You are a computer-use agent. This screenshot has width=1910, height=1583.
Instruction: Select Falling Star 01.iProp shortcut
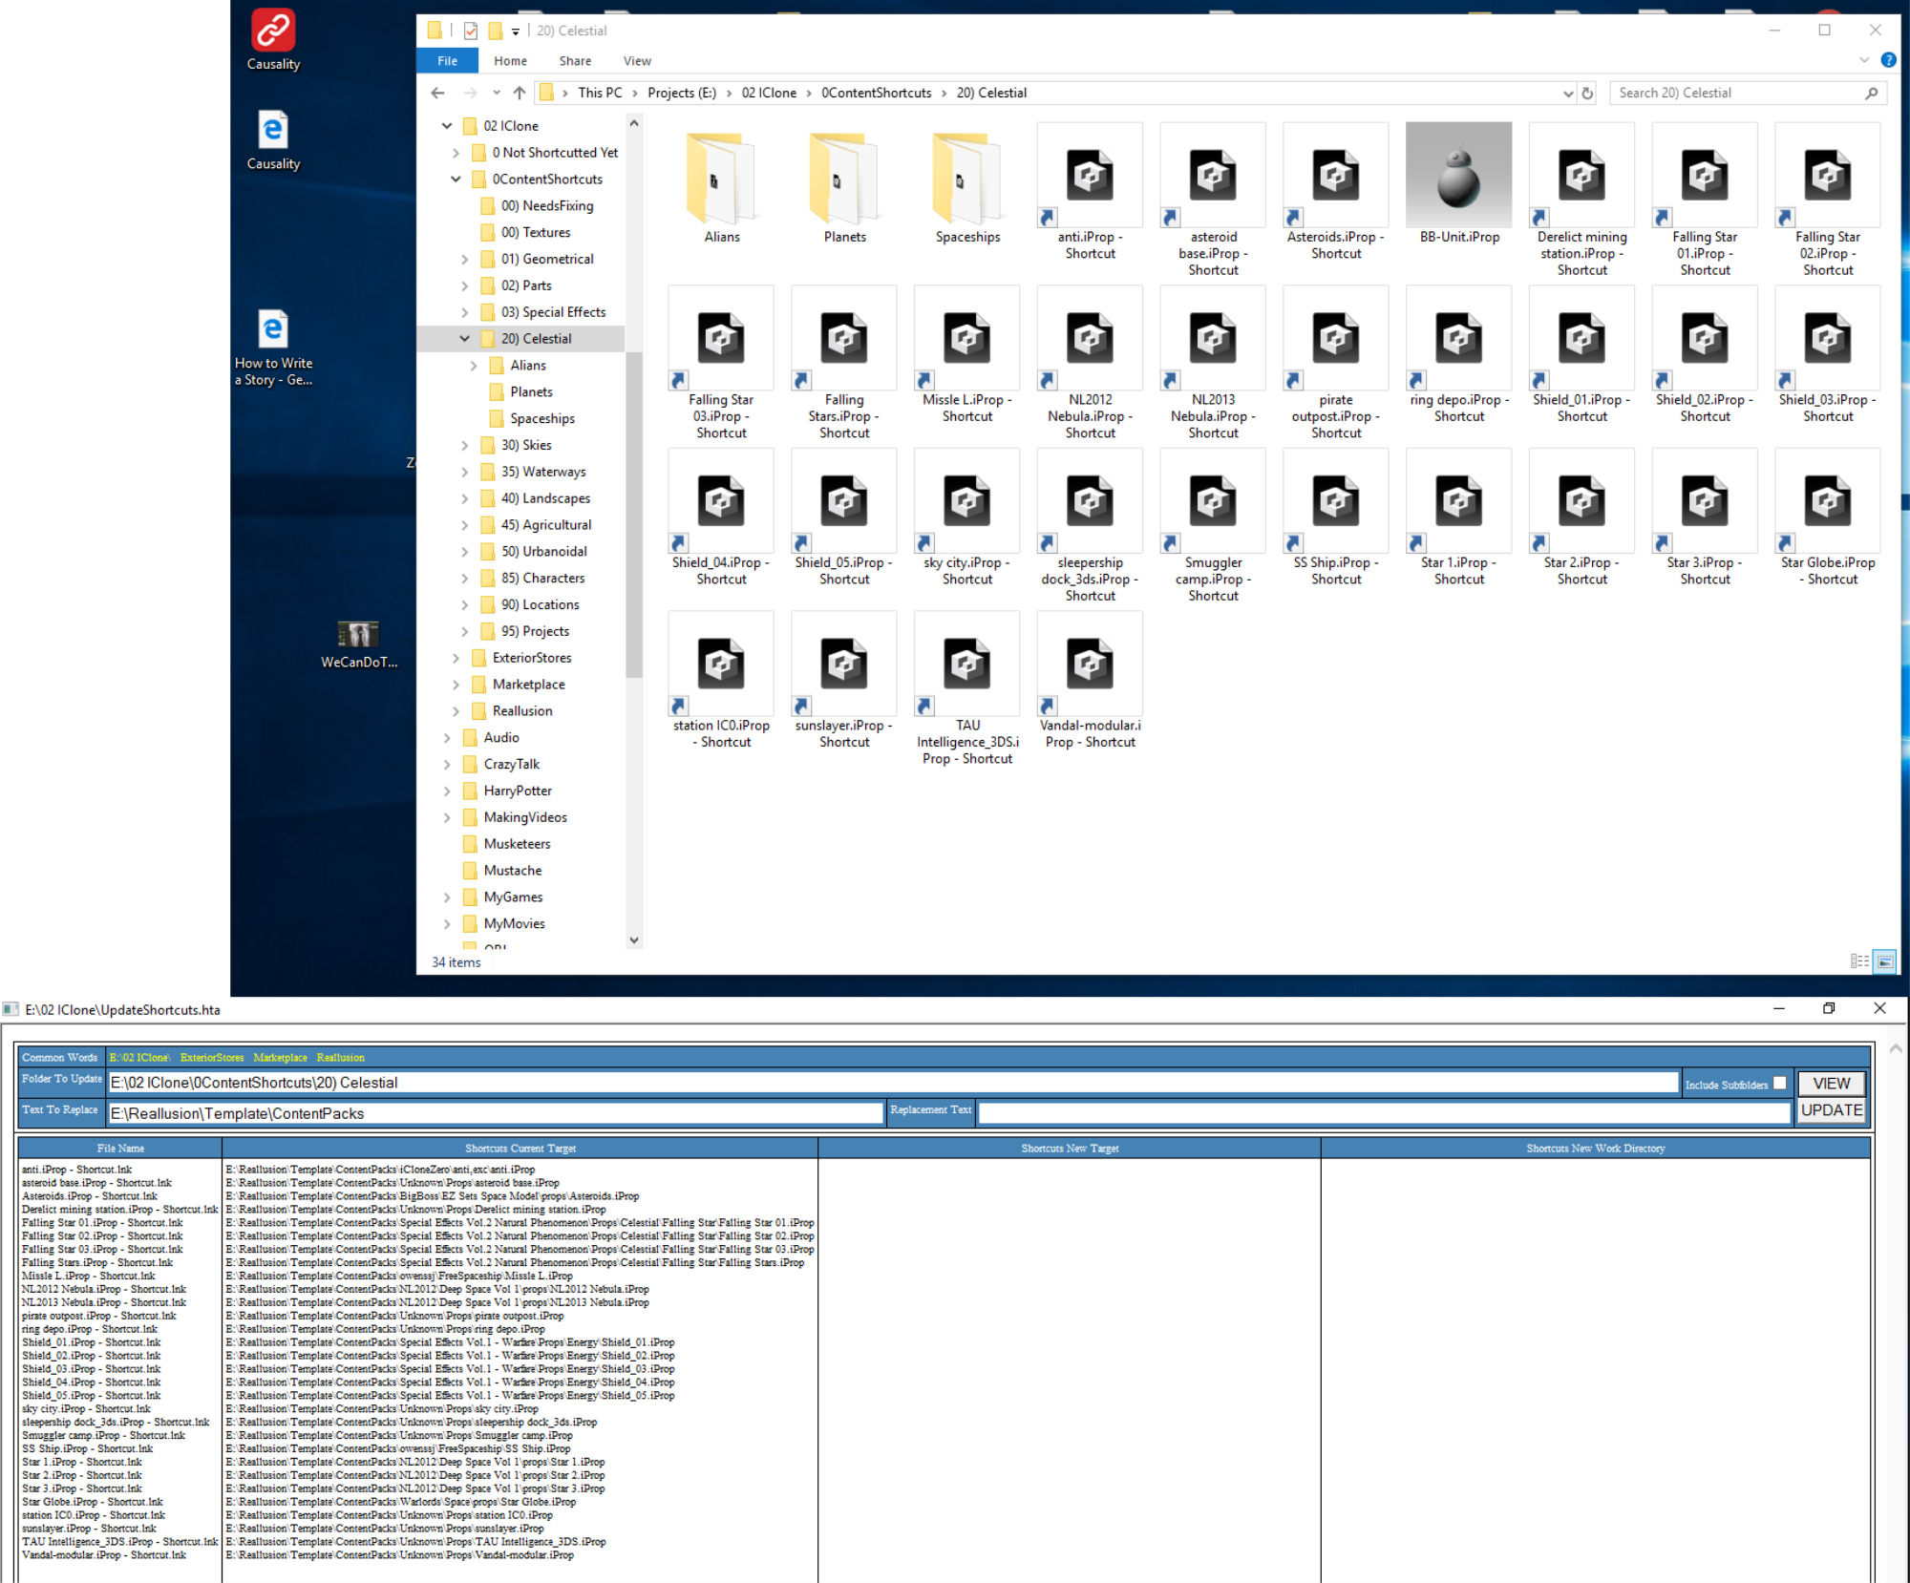pos(1705,201)
